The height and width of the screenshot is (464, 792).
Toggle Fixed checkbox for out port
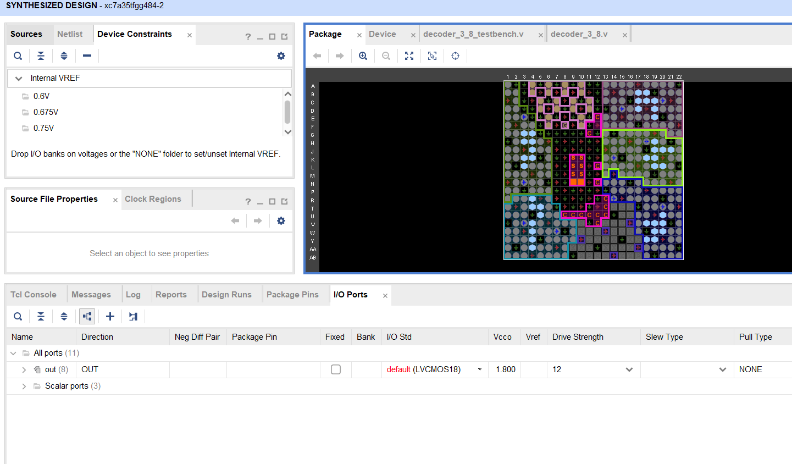tap(336, 369)
